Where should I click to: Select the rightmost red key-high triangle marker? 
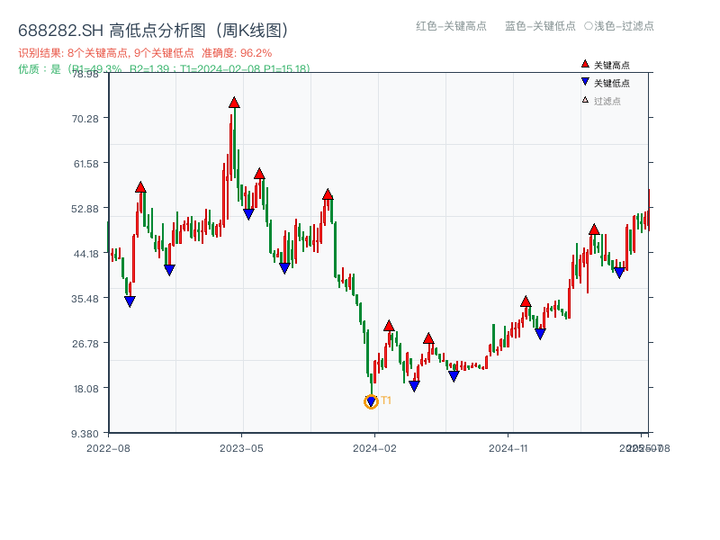click(x=594, y=229)
